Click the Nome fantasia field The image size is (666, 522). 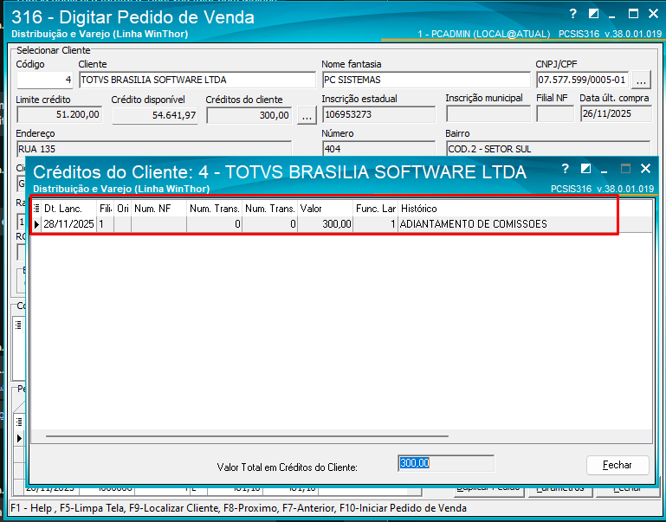coord(426,80)
